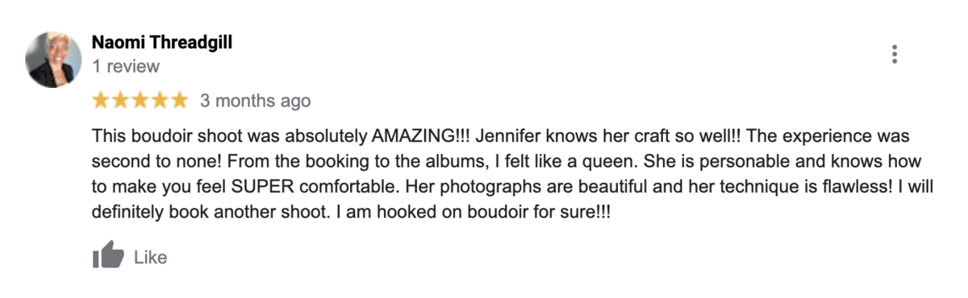Click the Like text label
Image resolution: width=968 pixels, height=298 pixels.
(x=150, y=258)
